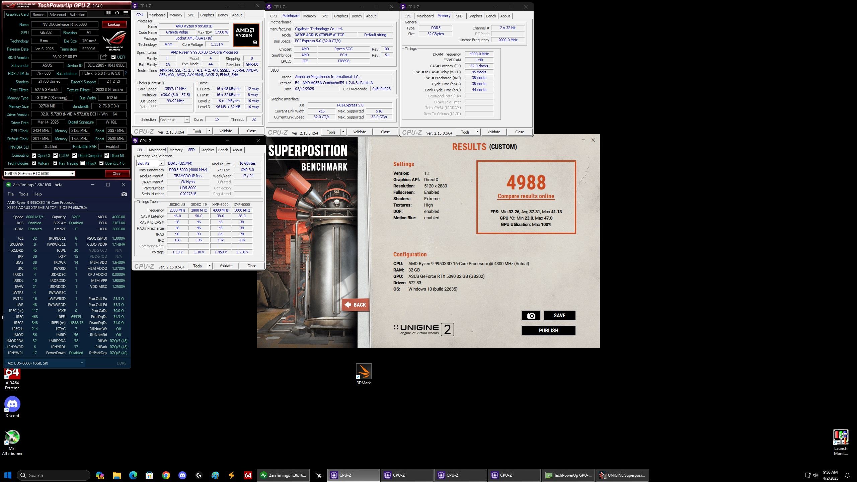Open AIDA64 Extreme desktop shortcut
Viewport: 857px width, 482px height.
12,379
